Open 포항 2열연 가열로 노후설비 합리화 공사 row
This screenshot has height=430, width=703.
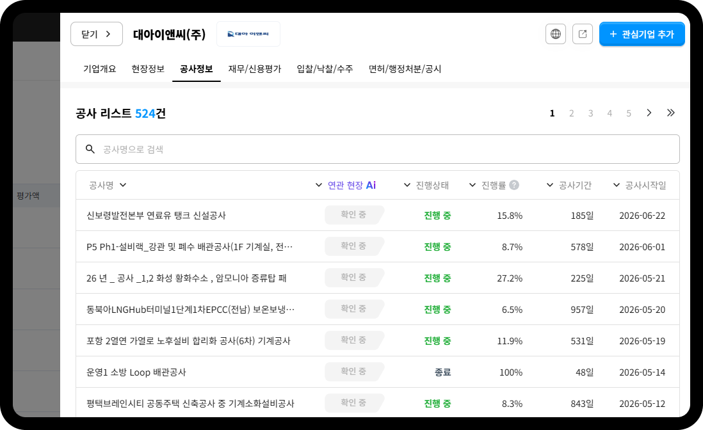[378, 341]
